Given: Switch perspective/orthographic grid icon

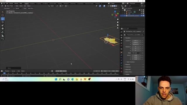Looking at the screenshot, I should tap(117, 28).
